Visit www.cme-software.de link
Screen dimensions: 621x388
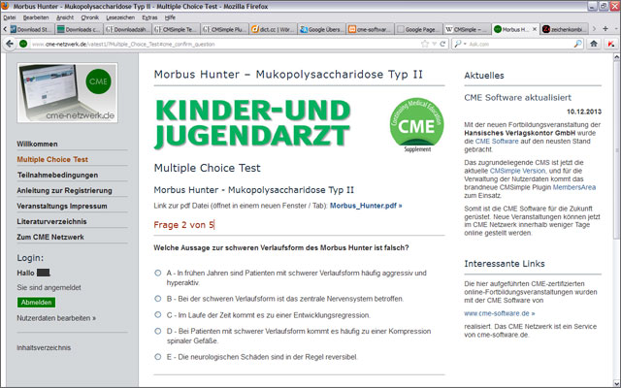[500, 313]
